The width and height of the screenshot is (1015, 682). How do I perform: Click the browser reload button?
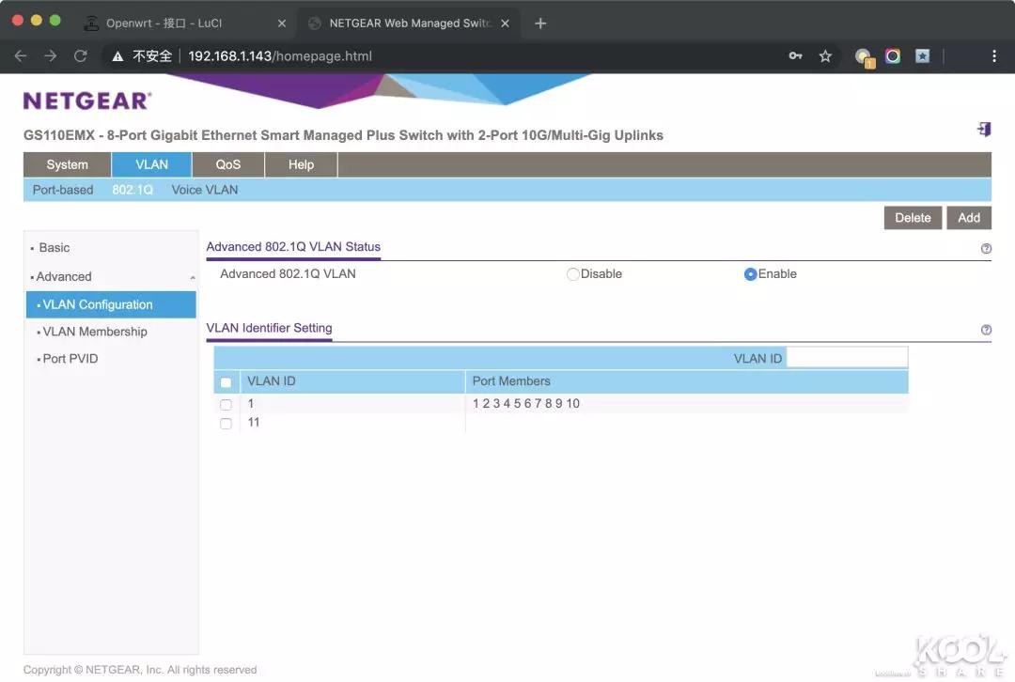point(81,56)
